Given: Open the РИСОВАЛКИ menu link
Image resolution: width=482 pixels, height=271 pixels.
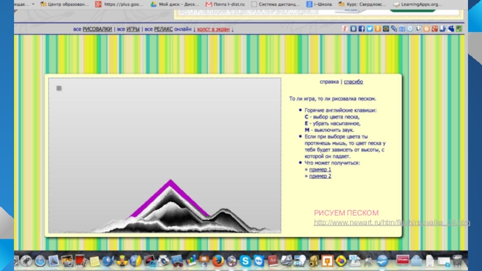Looking at the screenshot, I should pos(98,29).
